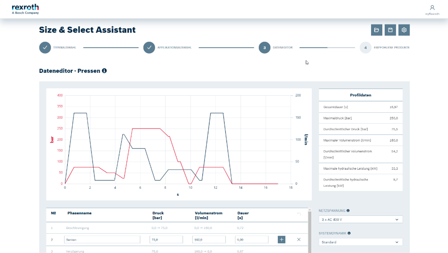Jump to step 4 Empfohlene Produkte
Image resolution: width=448 pixels, height=253 pixels.
(365, 48)
